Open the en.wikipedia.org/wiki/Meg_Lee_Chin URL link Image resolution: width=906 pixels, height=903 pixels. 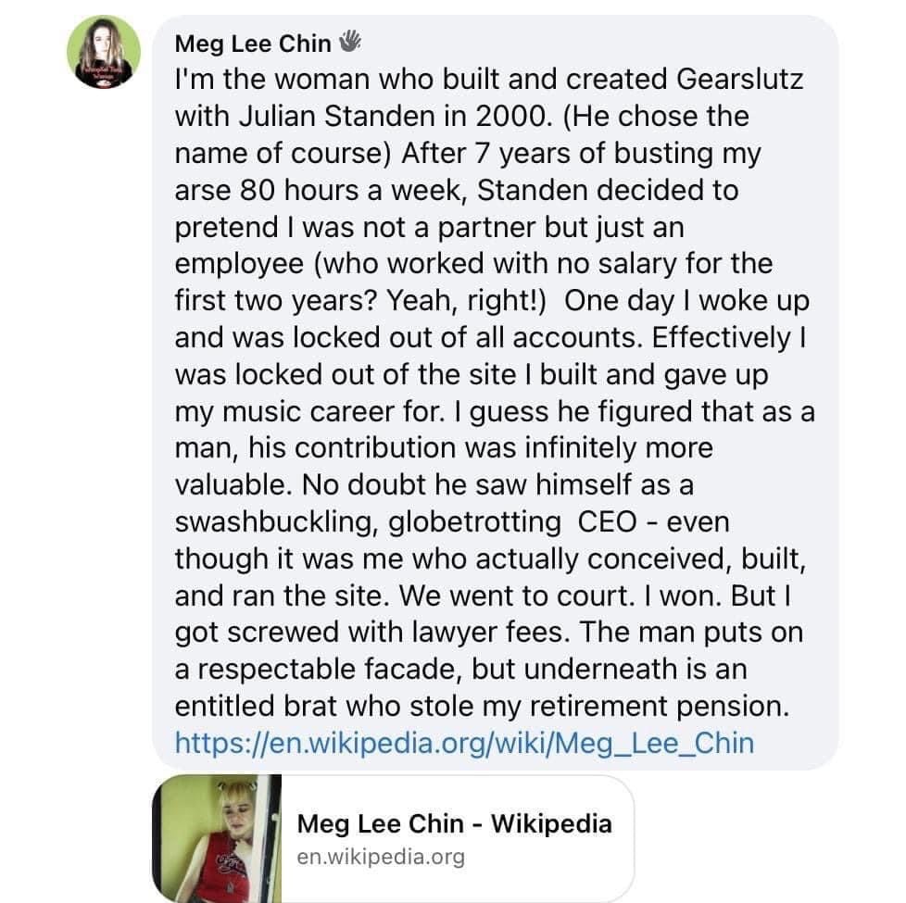(x=464, y=742)
